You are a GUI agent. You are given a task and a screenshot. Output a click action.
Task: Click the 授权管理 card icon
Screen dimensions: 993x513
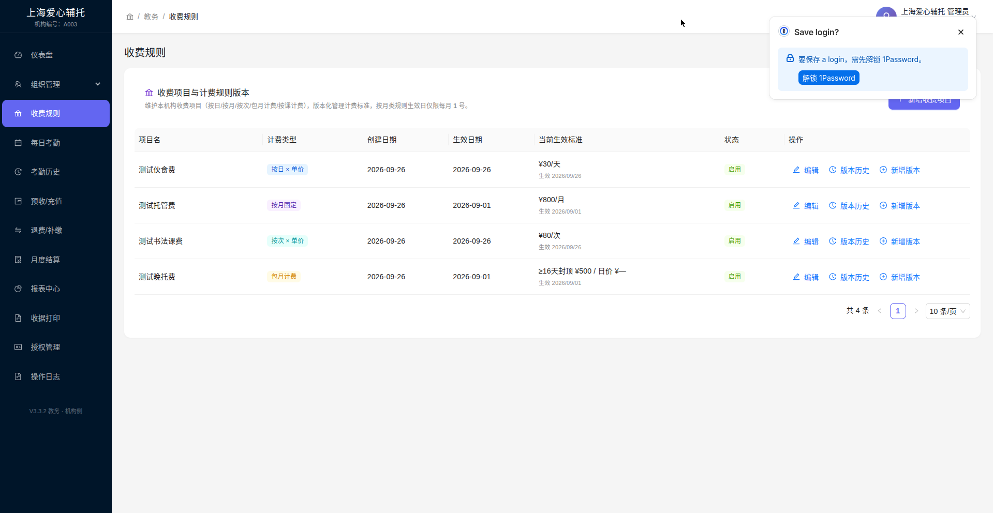click(x=18, y=347)
